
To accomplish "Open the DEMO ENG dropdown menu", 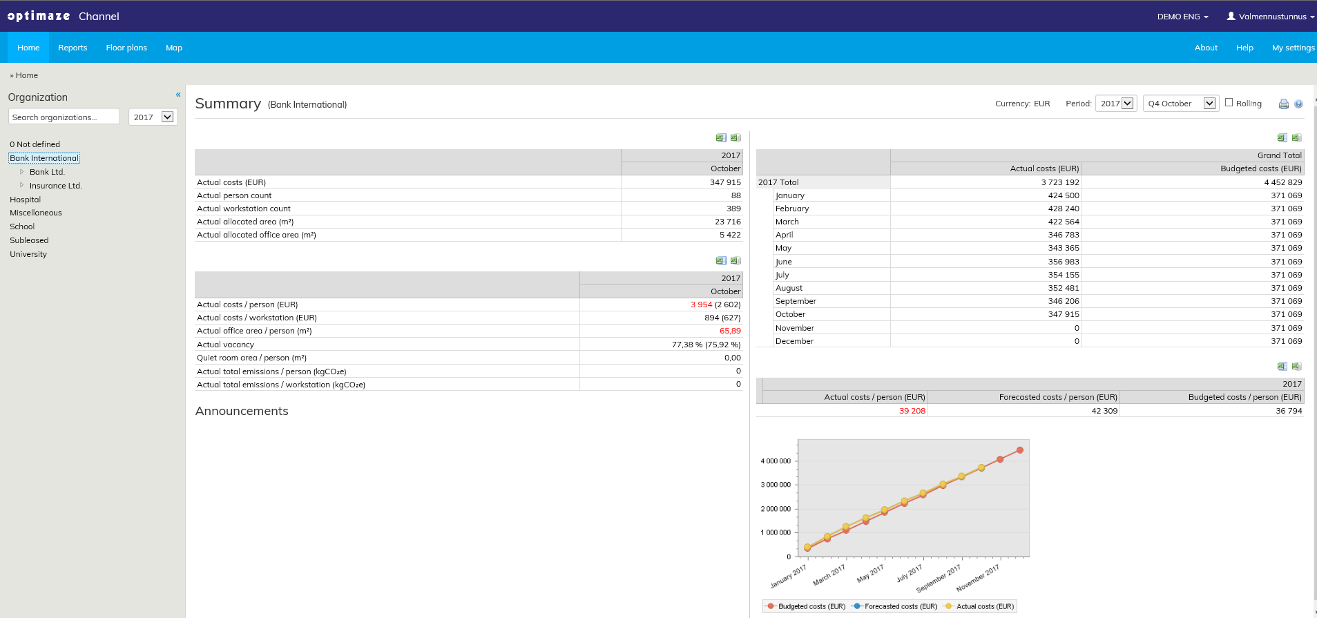I will 1182,17.
